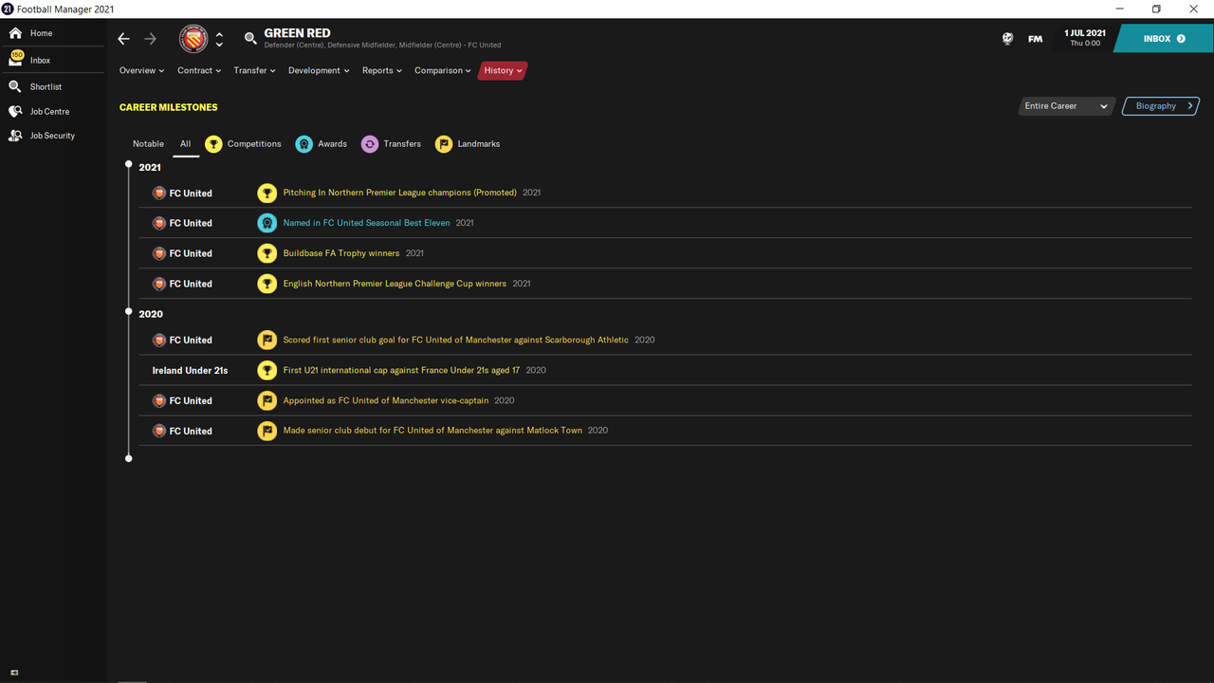Click the small green icon at bottom-left corner
This screenshot has height=683, width=1214.
point(13,673)
